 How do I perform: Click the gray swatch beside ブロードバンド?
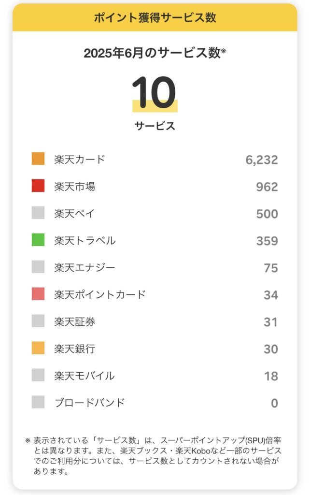tap(38, 402)
